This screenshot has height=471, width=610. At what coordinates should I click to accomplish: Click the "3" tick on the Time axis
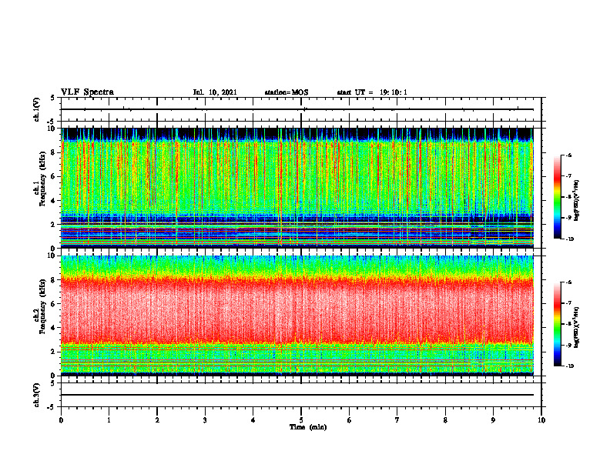pos(205,420)
